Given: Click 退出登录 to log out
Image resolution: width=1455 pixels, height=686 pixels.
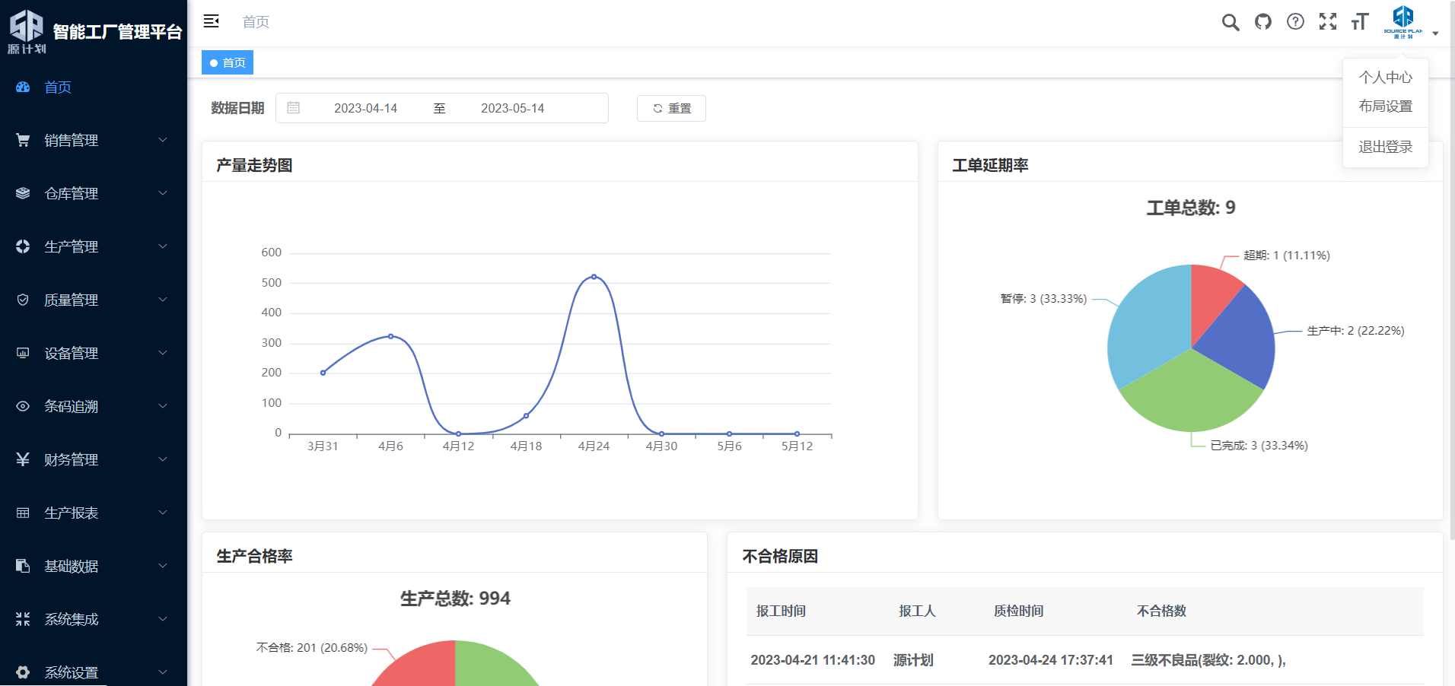Looking at the screenshot, I should 1385,147.
